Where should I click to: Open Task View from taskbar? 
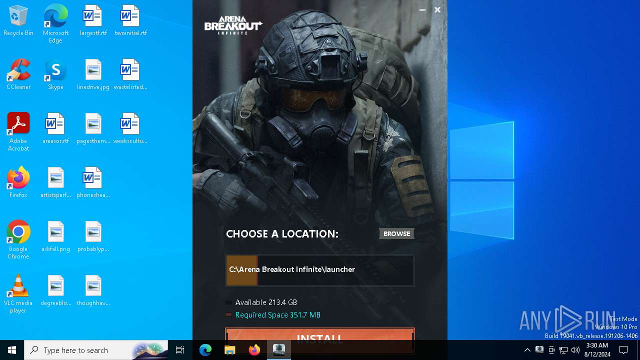click(x=180, y=350)
